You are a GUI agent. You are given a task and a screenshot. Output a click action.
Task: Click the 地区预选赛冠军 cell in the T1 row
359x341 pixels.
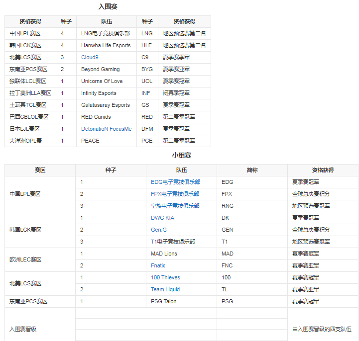coord(323,242)
